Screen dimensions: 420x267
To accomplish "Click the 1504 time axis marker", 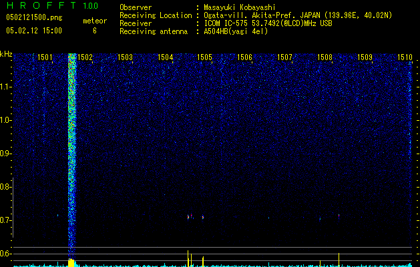I will point(166,57).
